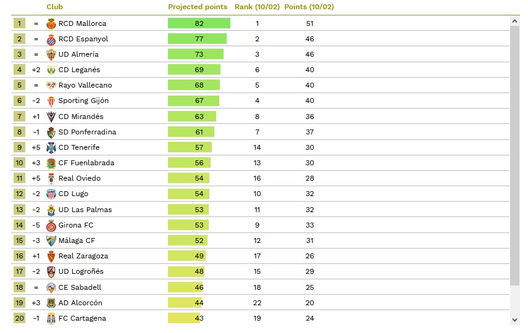
Task: Click RCD Mallorca's projected points bar
Action: (199, 23)
